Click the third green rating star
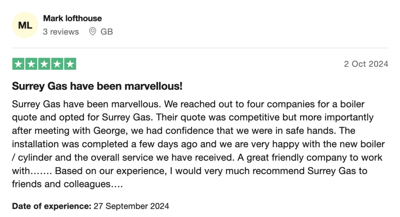The width and height of the screenshot is (400, 217). tap(44, 64)
